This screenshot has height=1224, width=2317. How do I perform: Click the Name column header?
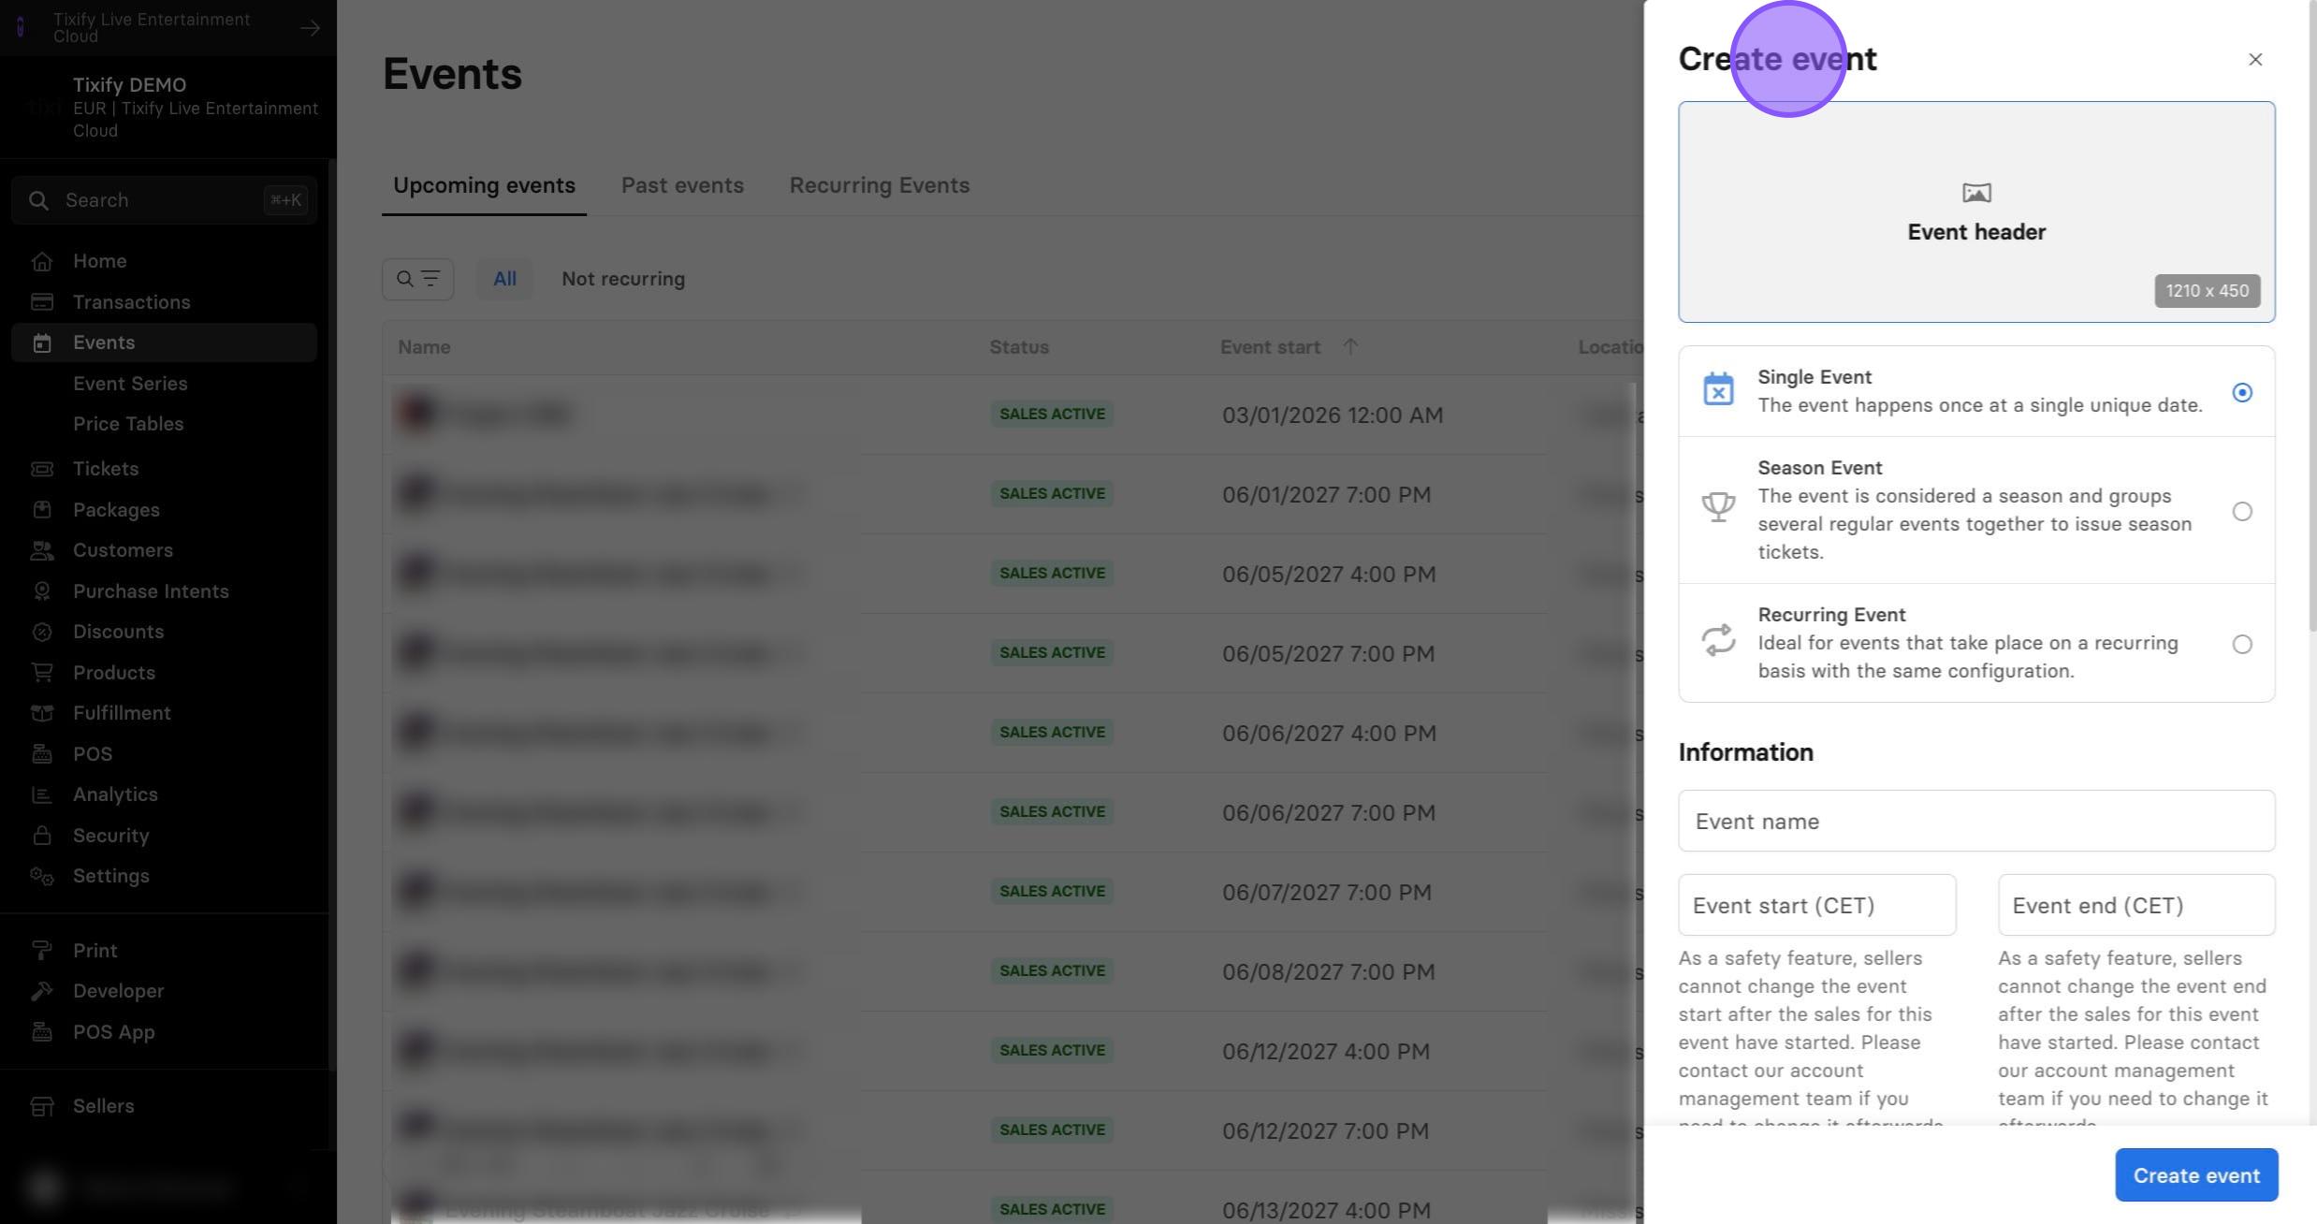click(424, 347)
